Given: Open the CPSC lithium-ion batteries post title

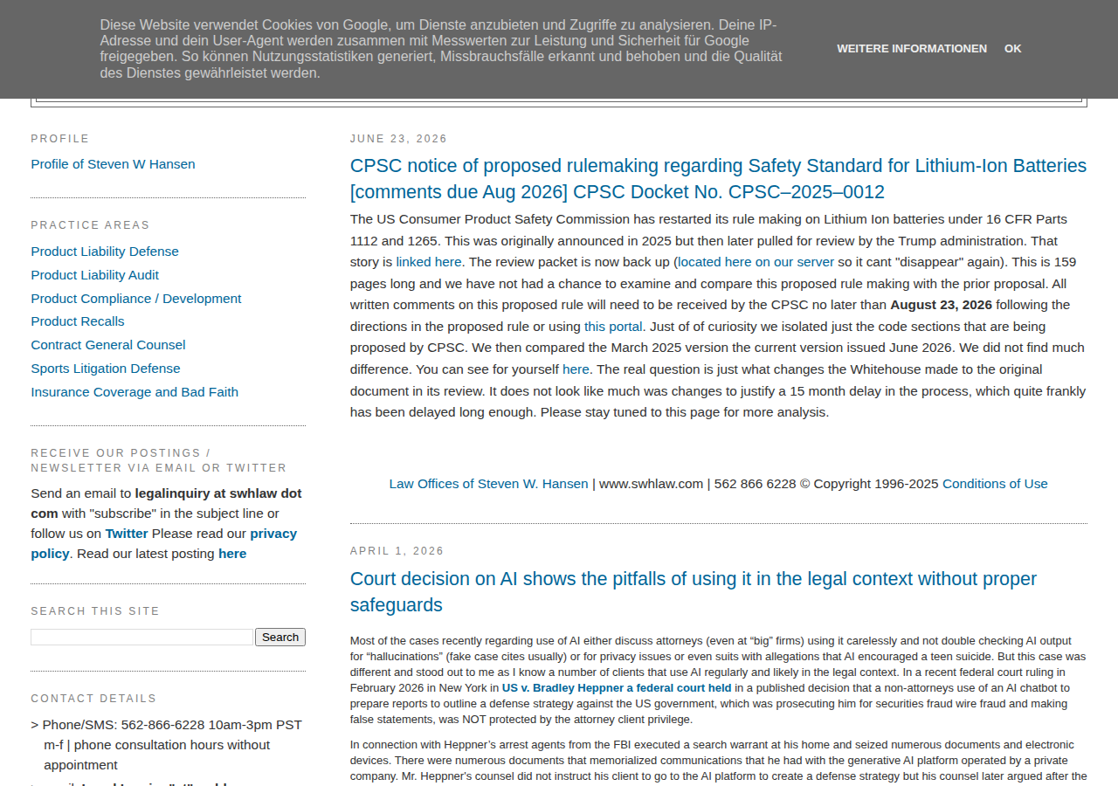Looking at the screenshot, I should tap(718, 179).
